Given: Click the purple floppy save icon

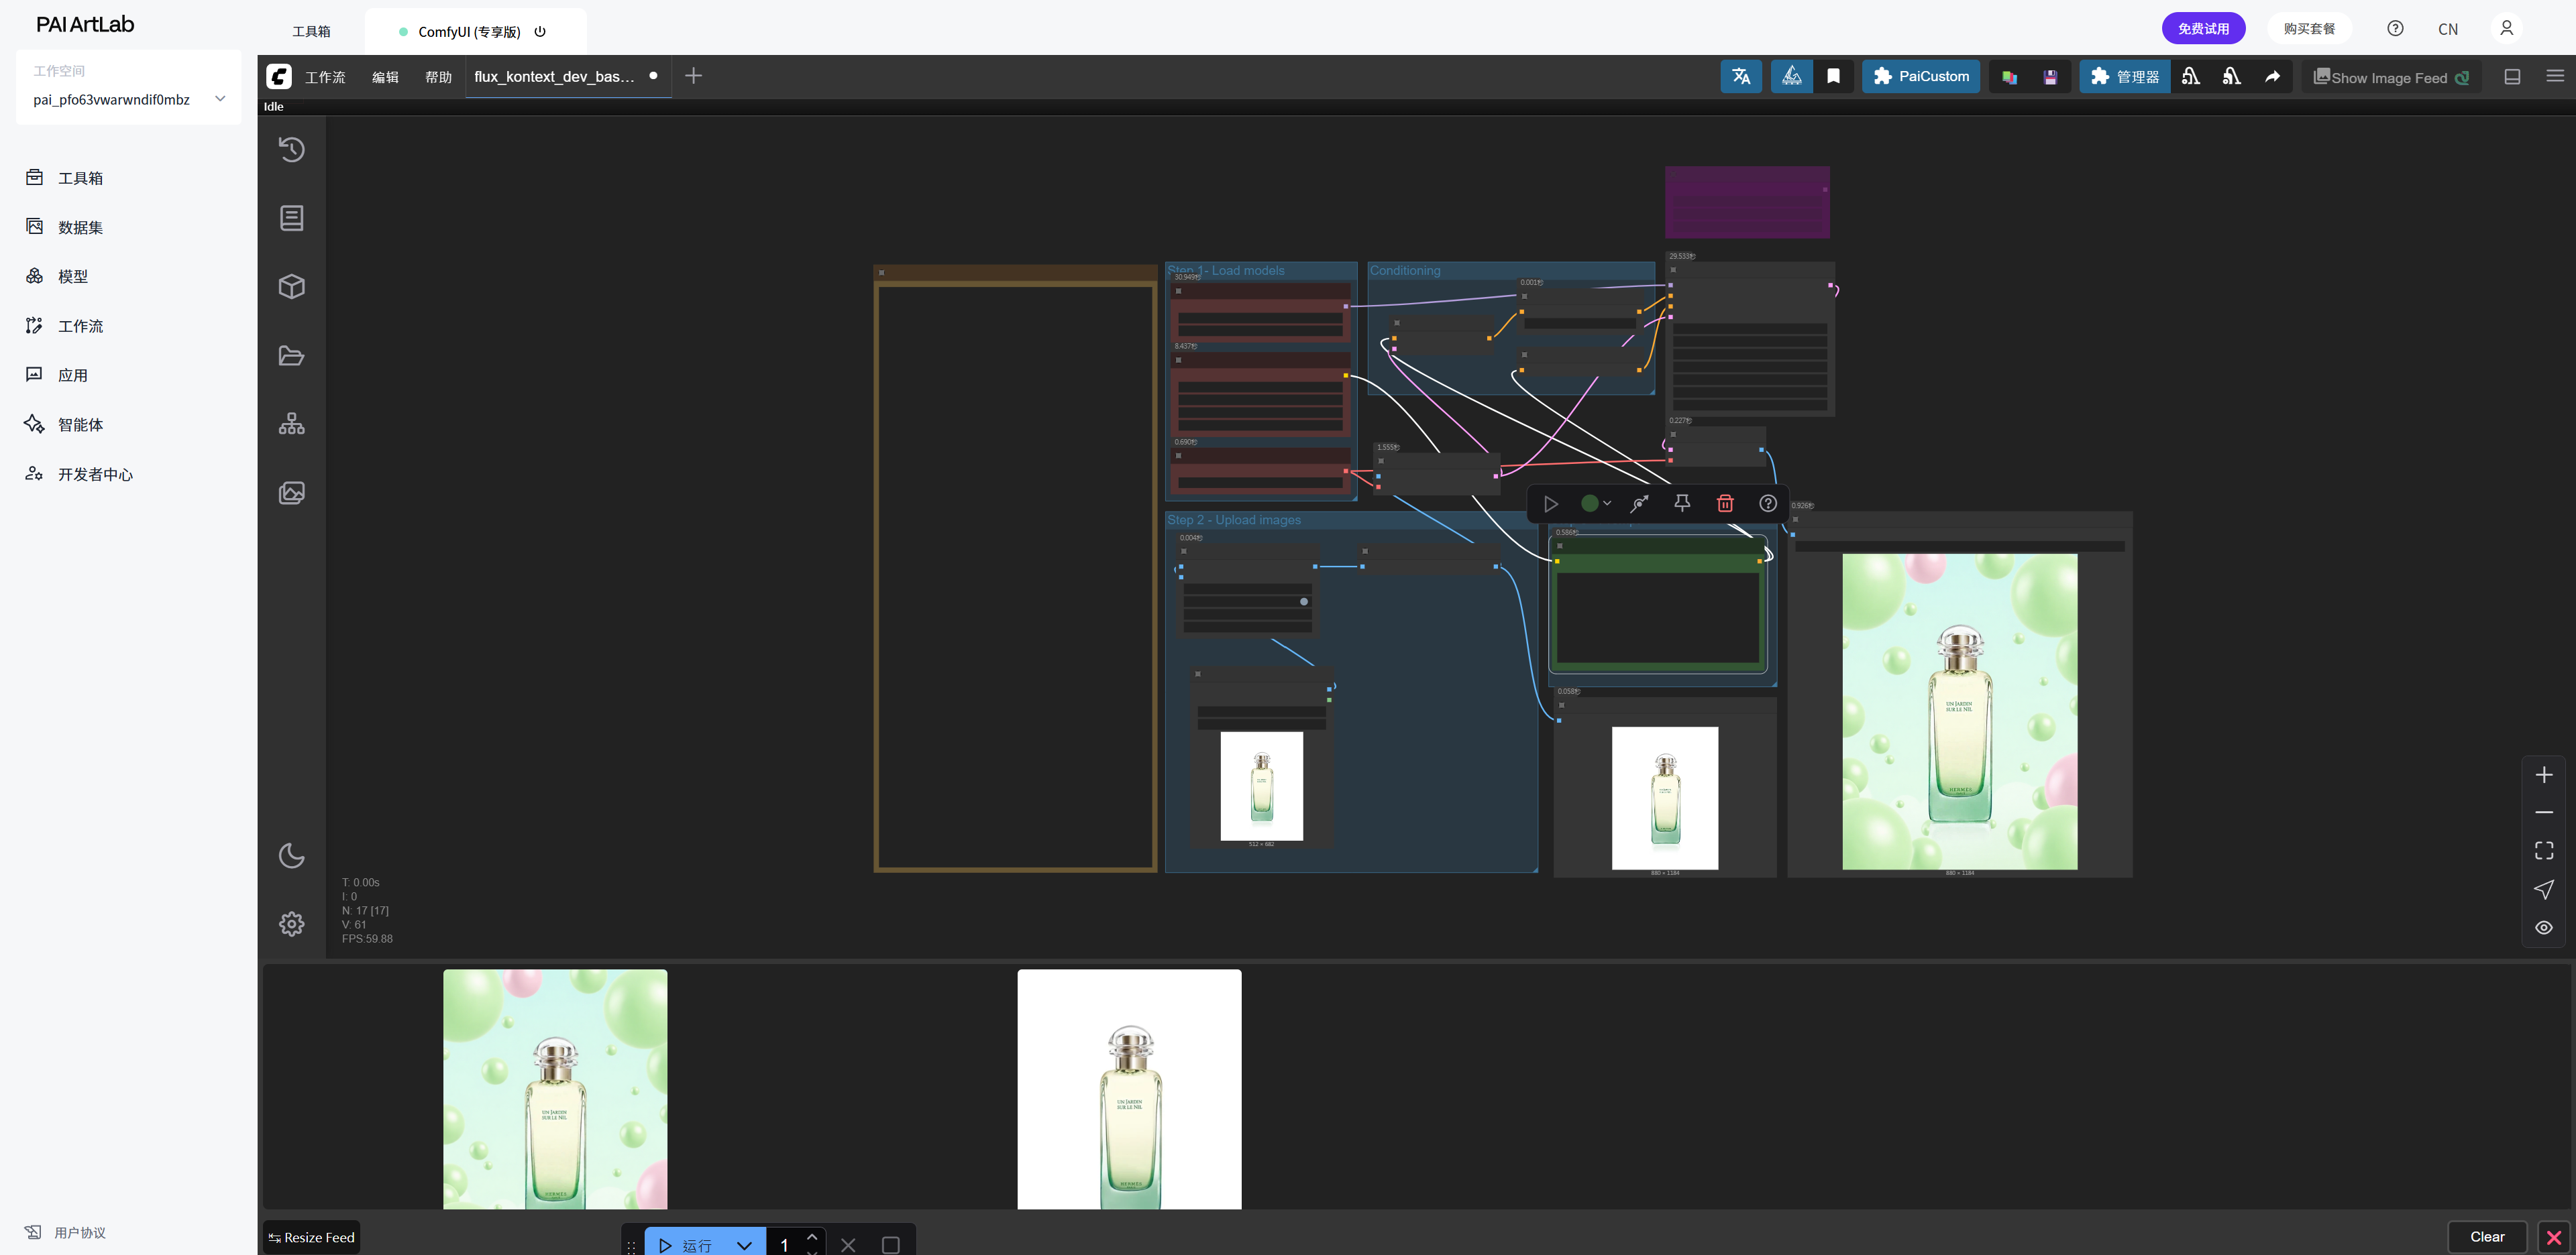Looking at the screenshot, I should coord(2049,77).
